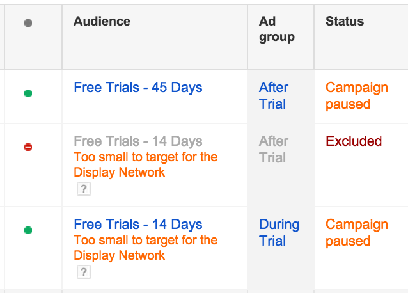
Task: Click the warning text in During Trial row
Action: [x=145, y=248]
